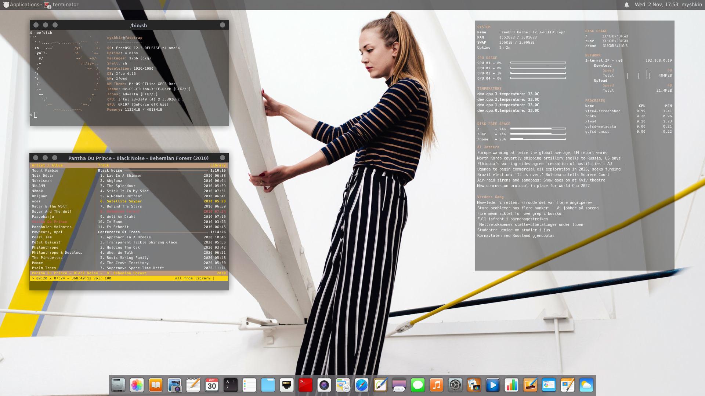Select artist Paraboles Volantes
The height and width of the screenshot is (396, 705).
tap(51, 227)
